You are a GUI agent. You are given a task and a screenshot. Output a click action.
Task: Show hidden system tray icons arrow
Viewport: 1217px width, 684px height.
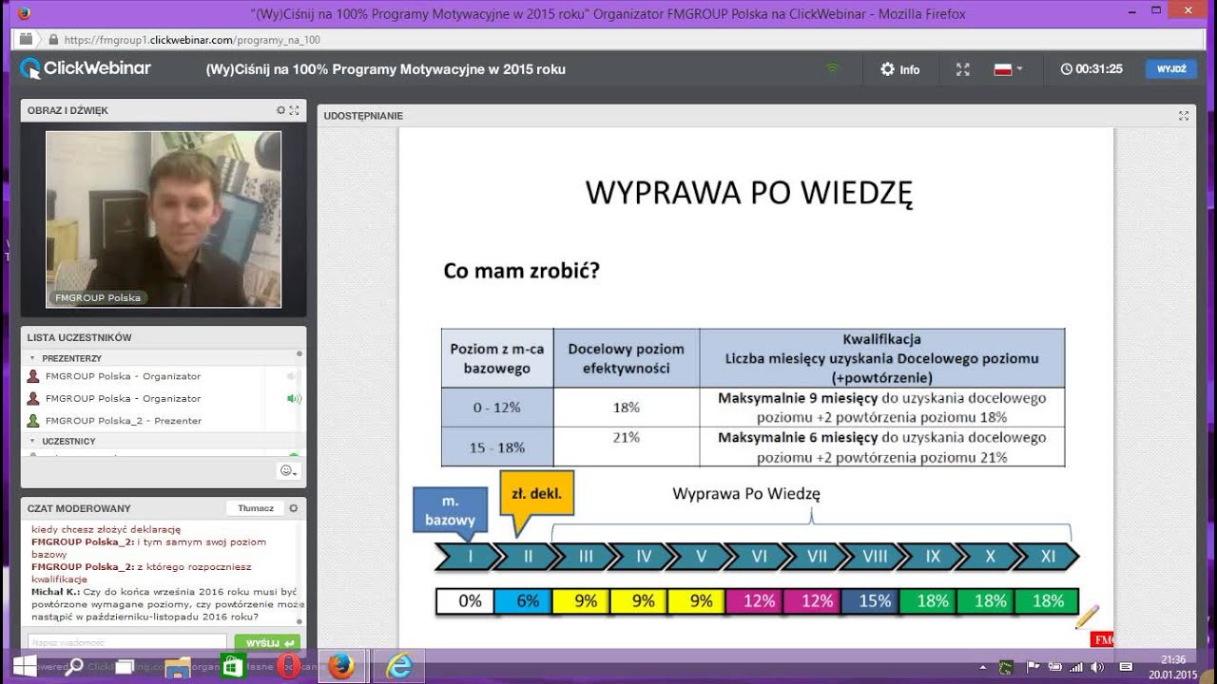coord(982,667)
